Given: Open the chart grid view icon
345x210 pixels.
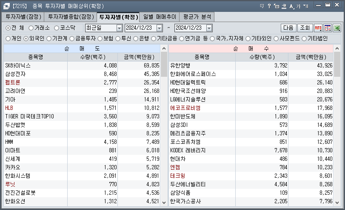Looking at the screenshot, I should click(328, 28).
